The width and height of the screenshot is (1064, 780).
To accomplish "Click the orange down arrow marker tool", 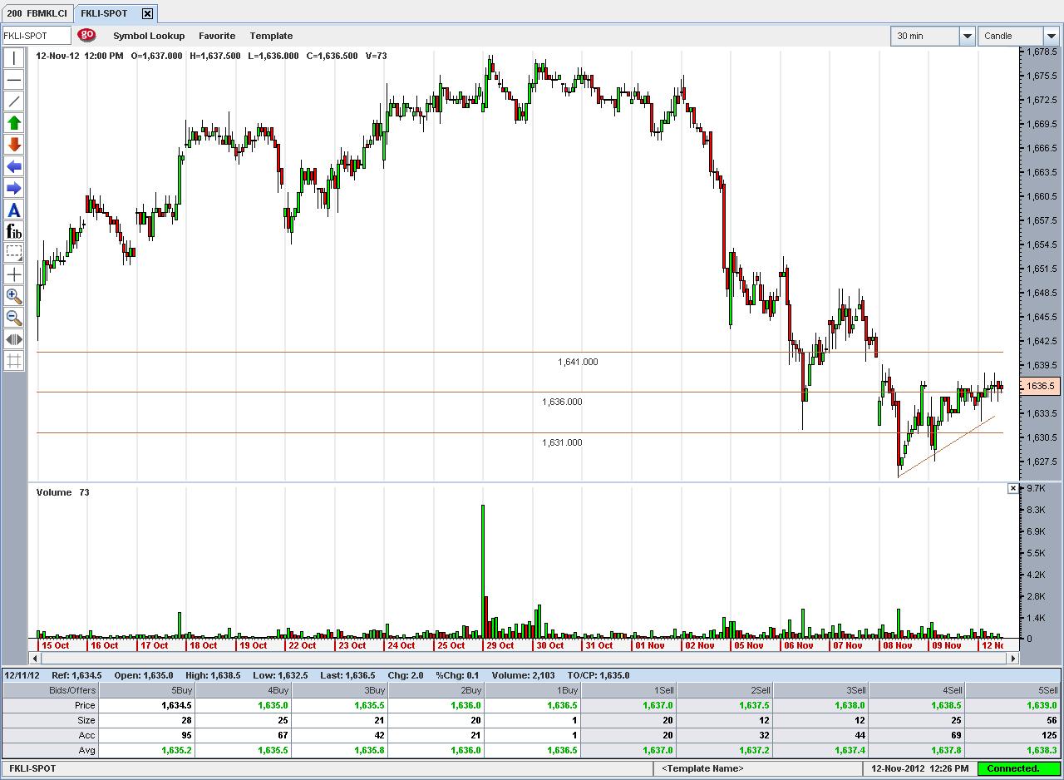I will coord(14,145).
